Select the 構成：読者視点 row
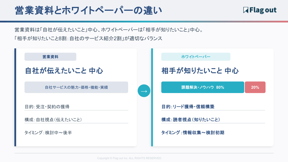Viewport: 288px width, 162px height. [191, 119]
